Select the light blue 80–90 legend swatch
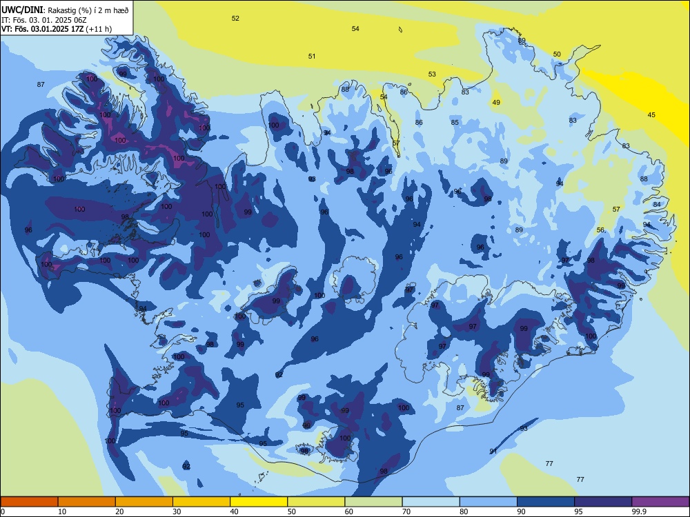690x517 pixels. [489, 502]
